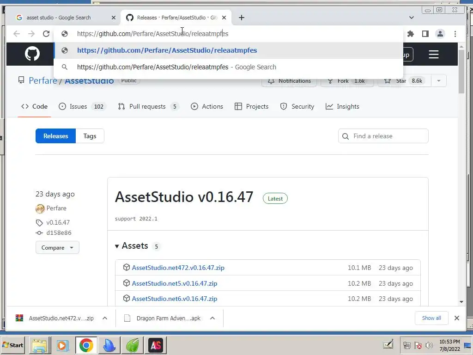Fork the repository with Fork button
The height and width of the screenshot is (355, 473).
point(347,81)
